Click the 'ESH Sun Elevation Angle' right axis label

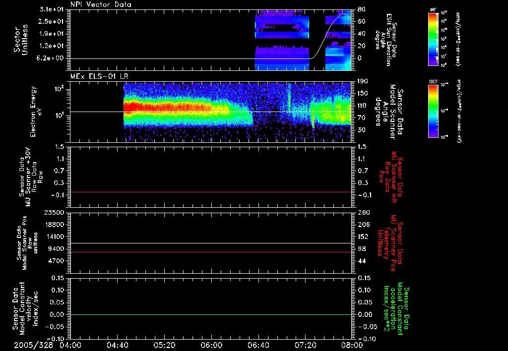(386, 40)
